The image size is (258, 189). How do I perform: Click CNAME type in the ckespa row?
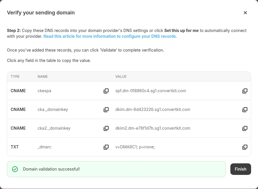(18, 91)
